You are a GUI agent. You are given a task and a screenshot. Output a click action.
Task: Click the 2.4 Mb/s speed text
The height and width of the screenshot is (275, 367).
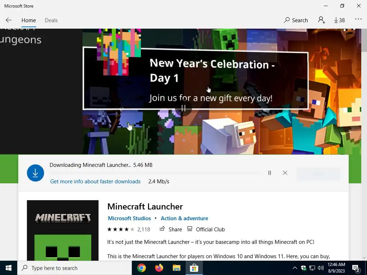(x=159, y=182)
